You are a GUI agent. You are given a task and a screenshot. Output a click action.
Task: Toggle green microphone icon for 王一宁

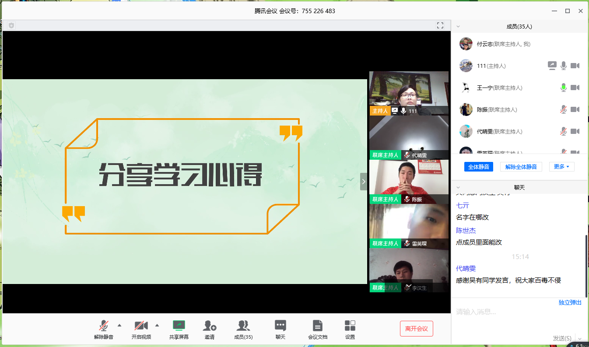coord(564,88)
